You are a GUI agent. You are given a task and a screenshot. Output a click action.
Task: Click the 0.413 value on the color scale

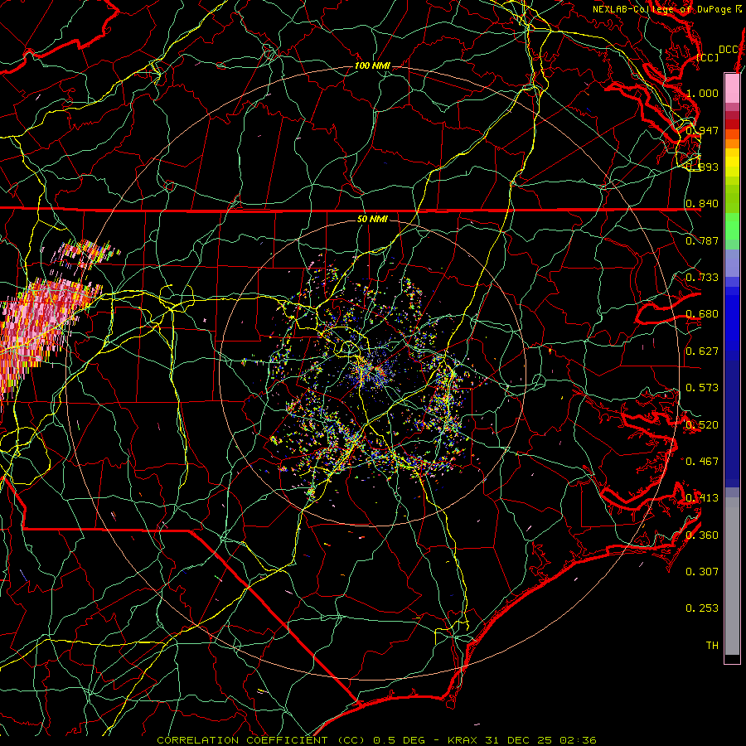[x=702, y=498]
